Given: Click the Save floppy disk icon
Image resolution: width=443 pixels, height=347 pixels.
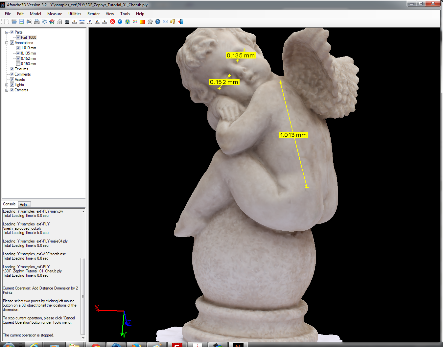Looking at the screenshot, I should click(x=22, y=22).
